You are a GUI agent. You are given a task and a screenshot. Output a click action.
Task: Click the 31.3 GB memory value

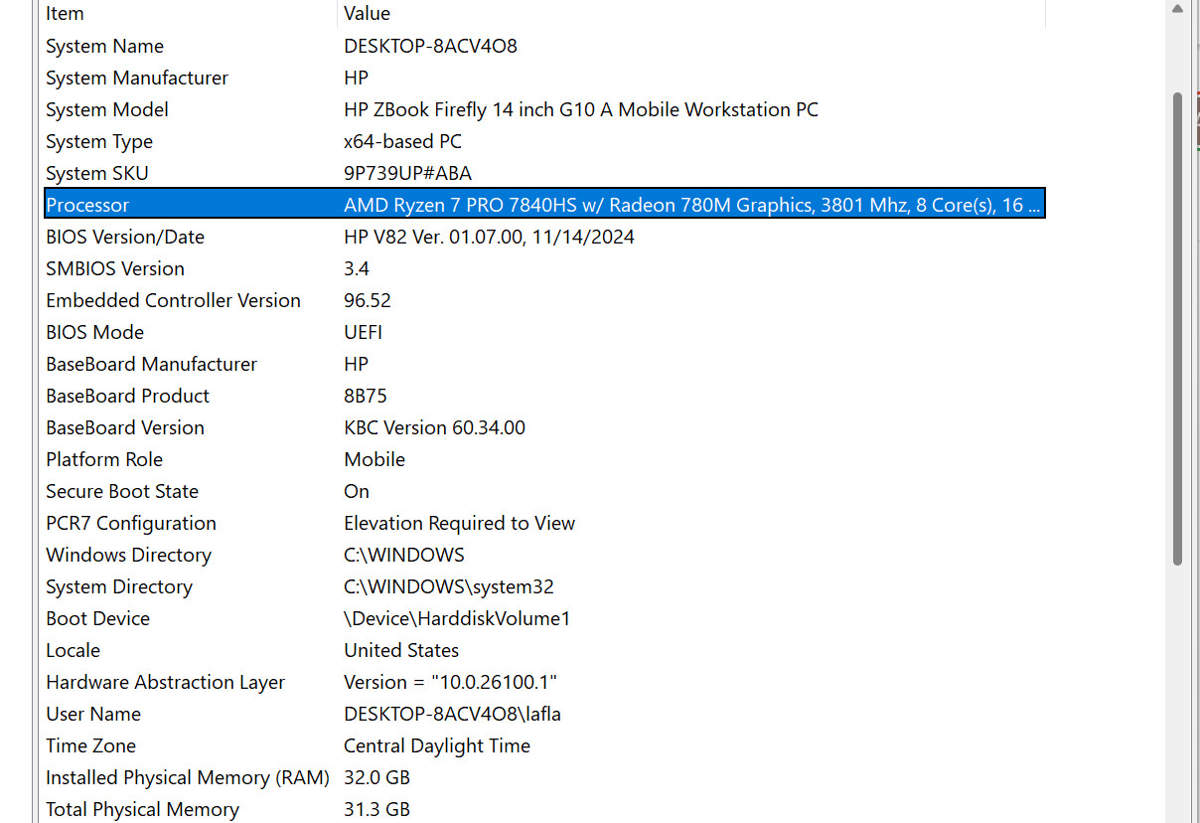click(376, 809)
